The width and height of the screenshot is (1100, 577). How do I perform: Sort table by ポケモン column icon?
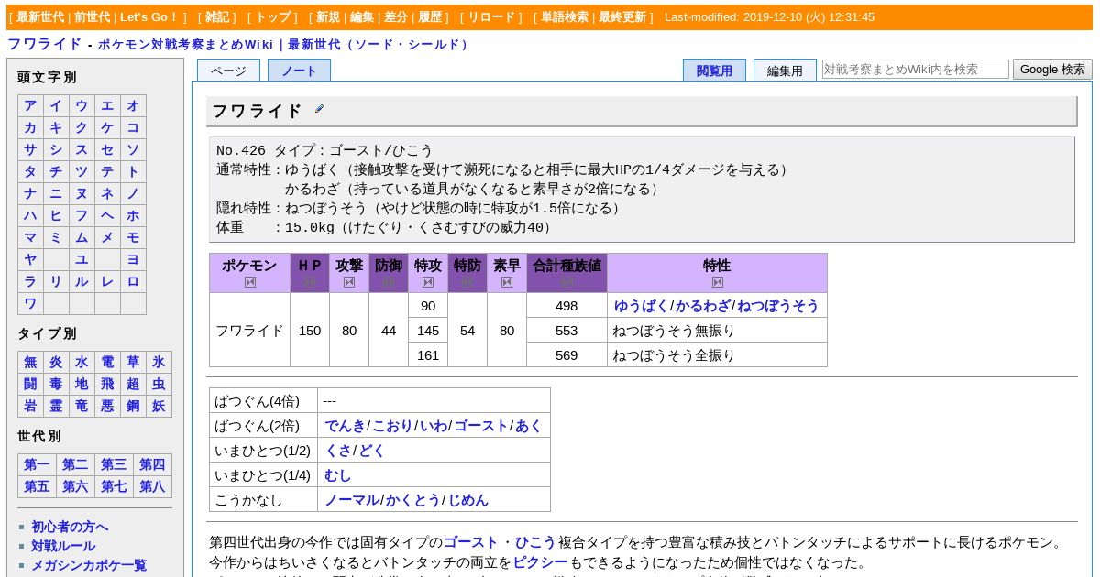pos(250,282)
